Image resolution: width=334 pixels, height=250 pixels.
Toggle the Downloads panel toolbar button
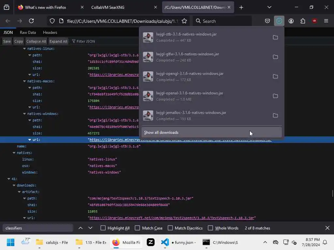pyautogui.click(x=279, y=21)
